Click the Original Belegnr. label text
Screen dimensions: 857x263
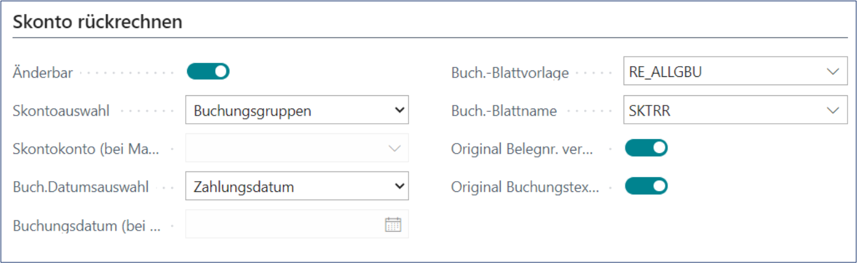522,149
